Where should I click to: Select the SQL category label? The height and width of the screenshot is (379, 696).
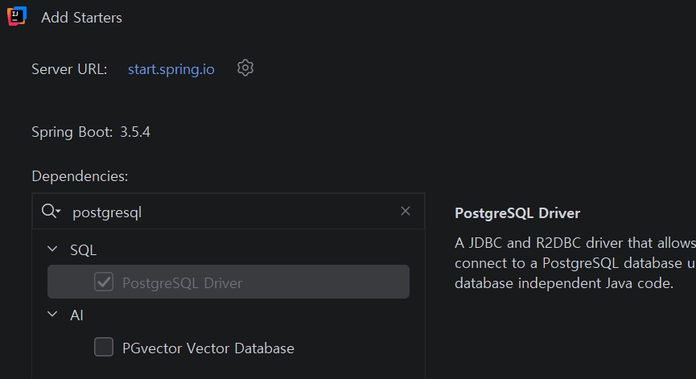click(83, 250)
